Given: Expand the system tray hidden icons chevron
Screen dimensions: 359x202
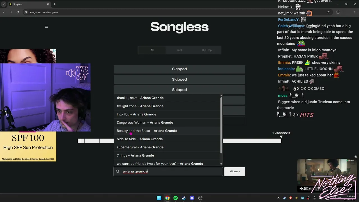Looking at the screenshot, I should (x=279, y=198).
